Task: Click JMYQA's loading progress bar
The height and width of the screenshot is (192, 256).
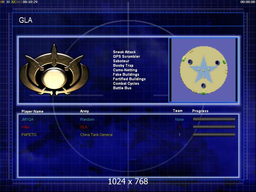Action: pyautogui.click(x=214, y=119)
